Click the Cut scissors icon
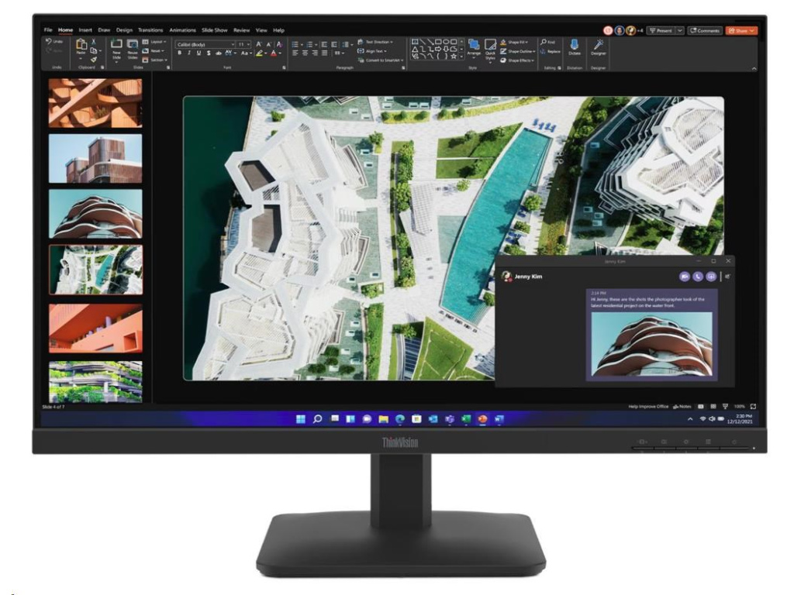Image resolution: width=794 pixels, height=595 pixels. pyautogui.click(x=94, y=42)
